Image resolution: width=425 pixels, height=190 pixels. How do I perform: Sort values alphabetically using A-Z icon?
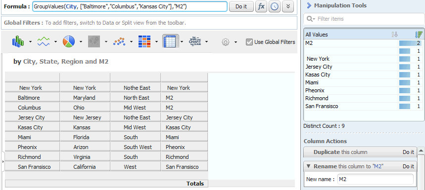394,35
